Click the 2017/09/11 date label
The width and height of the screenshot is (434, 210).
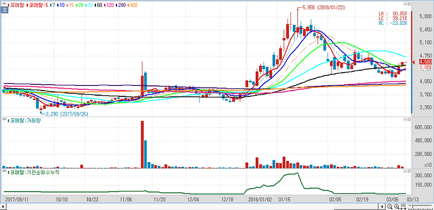(x=17, y=199)
